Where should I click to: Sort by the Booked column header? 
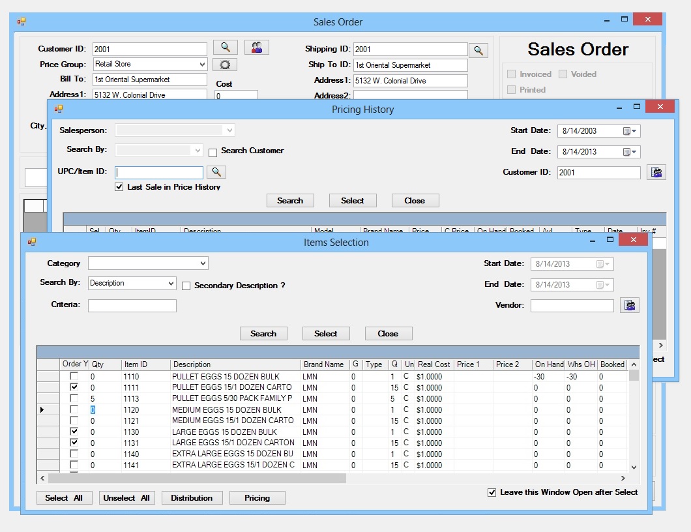point(611,364)
